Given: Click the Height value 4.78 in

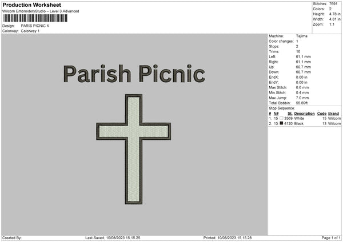Looking at the screenshot, I should pos(334,14).
